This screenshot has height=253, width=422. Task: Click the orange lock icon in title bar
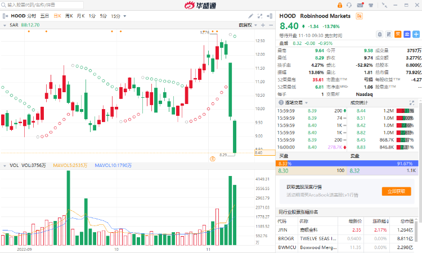click(x=340, y=5)
